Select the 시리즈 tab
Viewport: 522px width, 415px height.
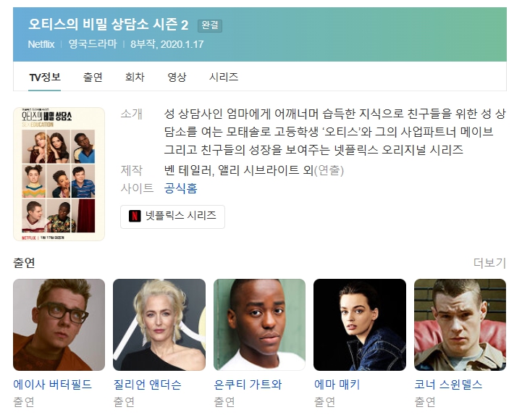point(224,77)
